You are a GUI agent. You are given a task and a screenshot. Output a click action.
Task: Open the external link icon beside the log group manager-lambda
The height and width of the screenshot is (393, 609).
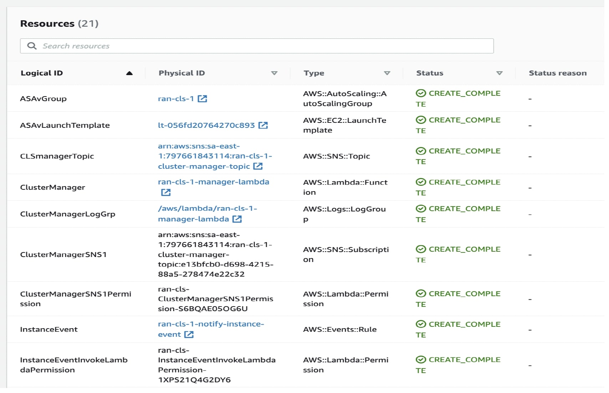point(237,219)
